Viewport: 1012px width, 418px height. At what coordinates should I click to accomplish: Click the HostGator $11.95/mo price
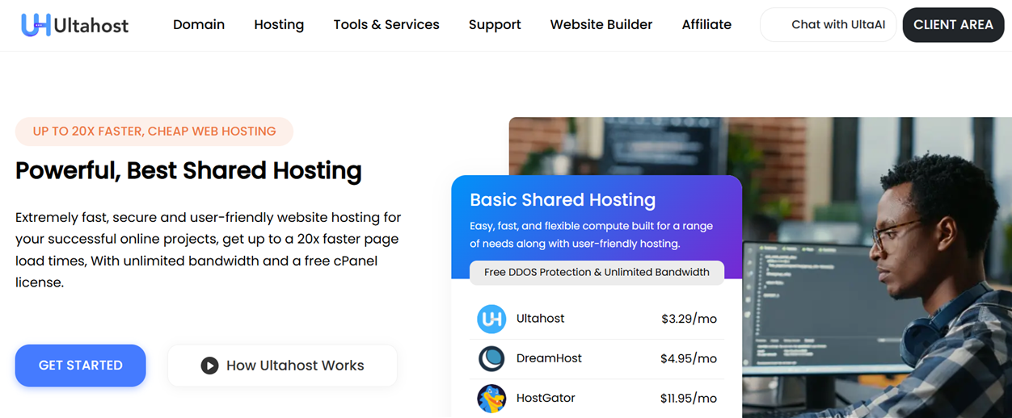pos(688,398)
